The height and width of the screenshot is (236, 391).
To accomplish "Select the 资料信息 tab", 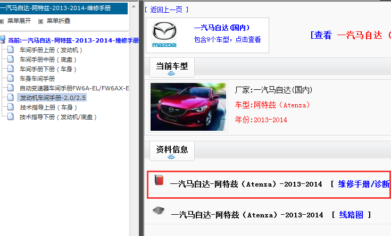I will tap(172, 151).
